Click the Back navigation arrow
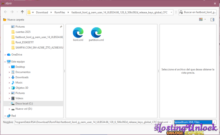Viewport: 220px width, 135px height. (5, 12)
